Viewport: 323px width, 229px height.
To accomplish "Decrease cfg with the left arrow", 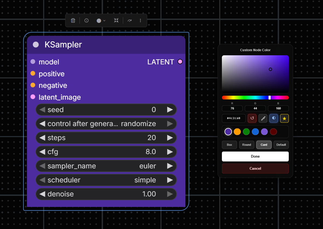I will tap(42, 152).
